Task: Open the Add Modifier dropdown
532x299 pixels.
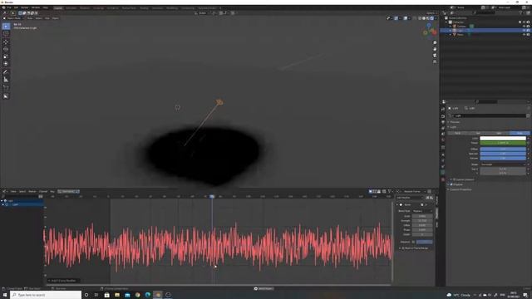Action: tap(410, 198)
